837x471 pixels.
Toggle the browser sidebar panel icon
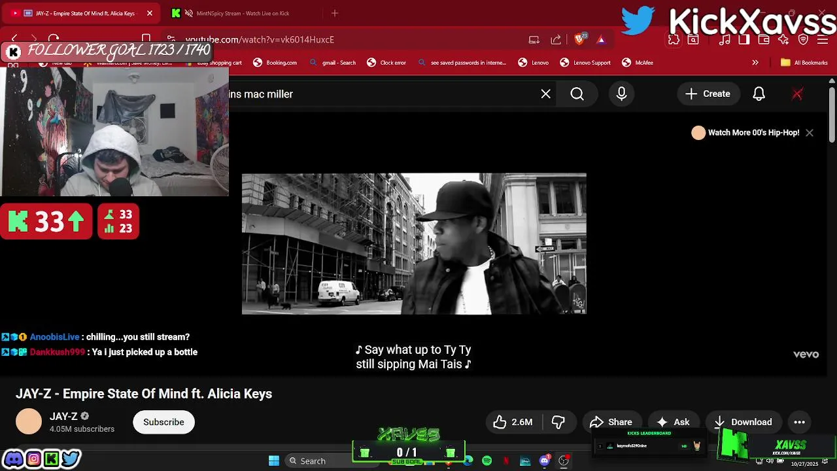coord(743,40)
